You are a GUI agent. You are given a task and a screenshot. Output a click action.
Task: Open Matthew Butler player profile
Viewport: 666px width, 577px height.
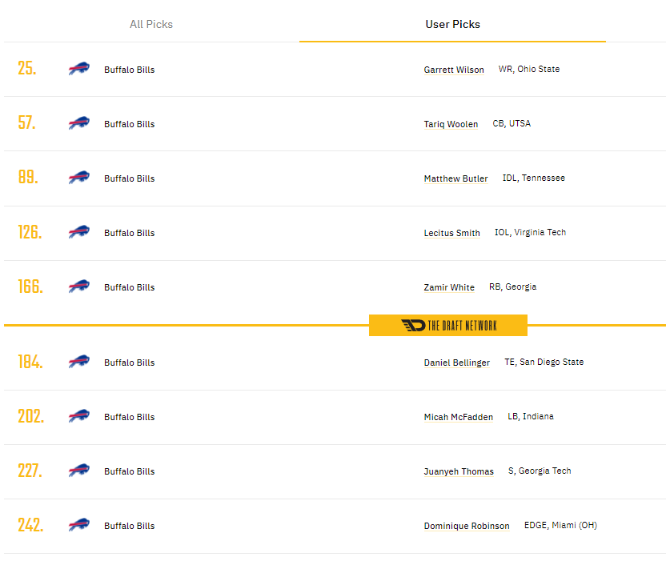[455, 178]
